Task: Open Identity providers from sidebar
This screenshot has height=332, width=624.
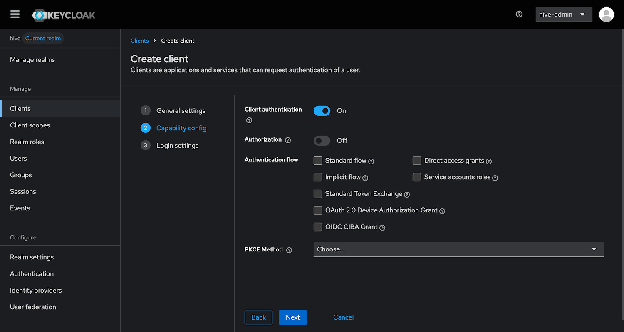Action: (36, 290)
